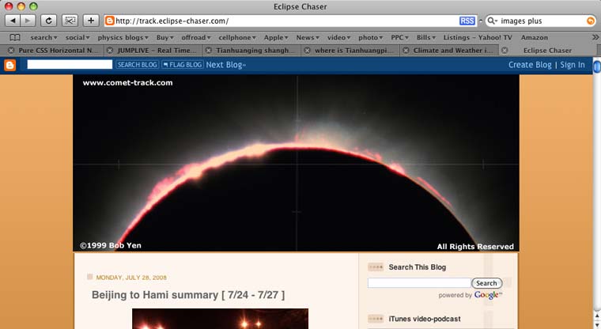Expand the photo bookmarks folder
Image resolution: width=601 pixels, height=329 pixels.
(x=371, y=37)
